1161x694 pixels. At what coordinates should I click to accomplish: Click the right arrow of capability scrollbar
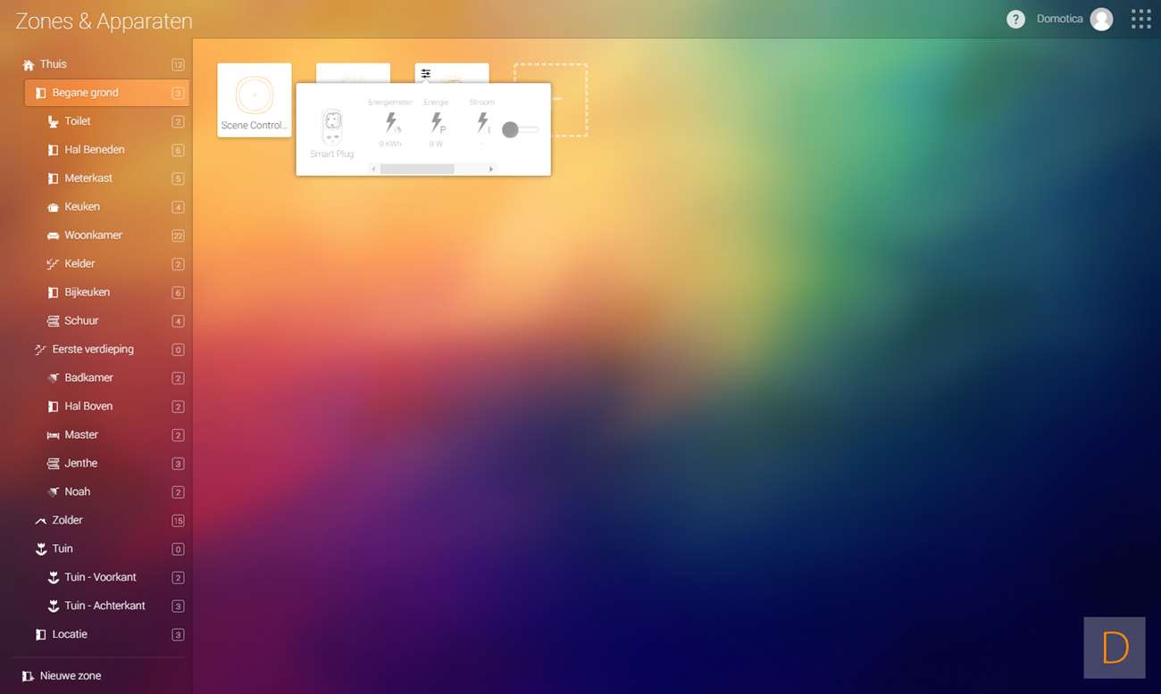coord(491,169)
